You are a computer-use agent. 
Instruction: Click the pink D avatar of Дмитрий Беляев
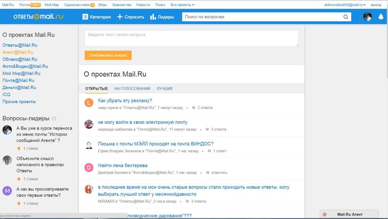pyautogui.click(x=89, y=168)
